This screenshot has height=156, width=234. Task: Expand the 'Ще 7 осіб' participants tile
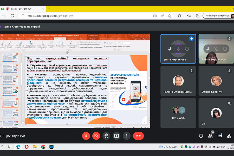(x=178, y=113)
